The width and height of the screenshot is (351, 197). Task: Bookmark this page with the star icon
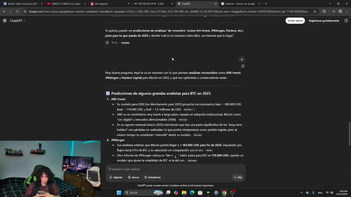pos(315,11)
